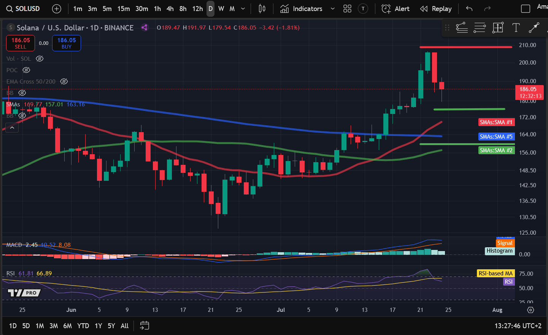Click the SMAs:SMA #1 price label
This screenshot has width=548, height=335.
coord(496,122)
